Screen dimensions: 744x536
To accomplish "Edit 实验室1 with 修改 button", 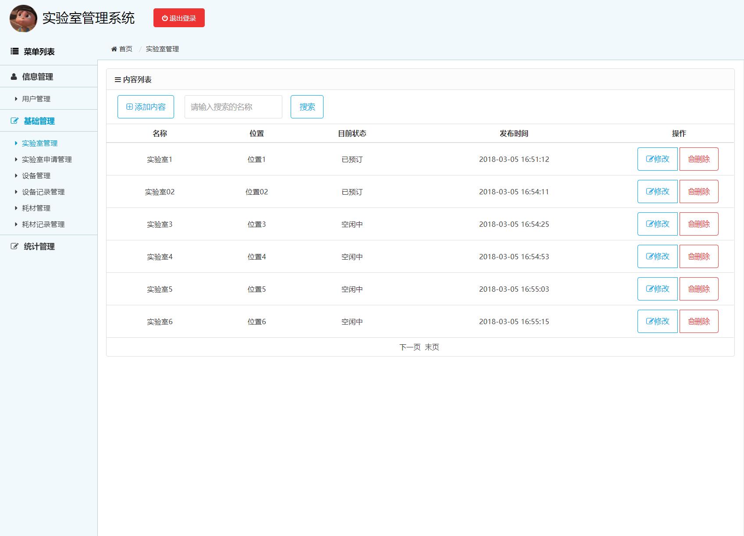I will coord(657,159).
